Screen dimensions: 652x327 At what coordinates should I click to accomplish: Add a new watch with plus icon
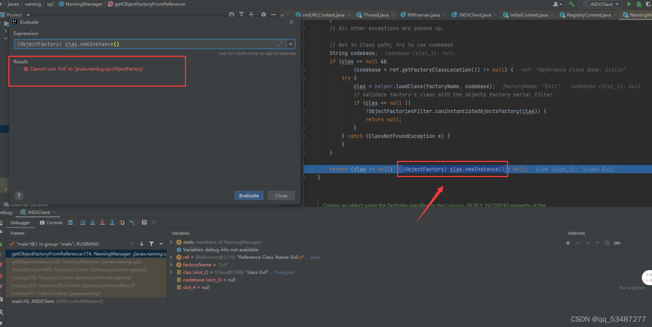(568, 243)
